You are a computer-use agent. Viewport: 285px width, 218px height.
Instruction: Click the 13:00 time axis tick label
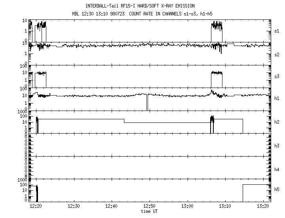[187, 207]
